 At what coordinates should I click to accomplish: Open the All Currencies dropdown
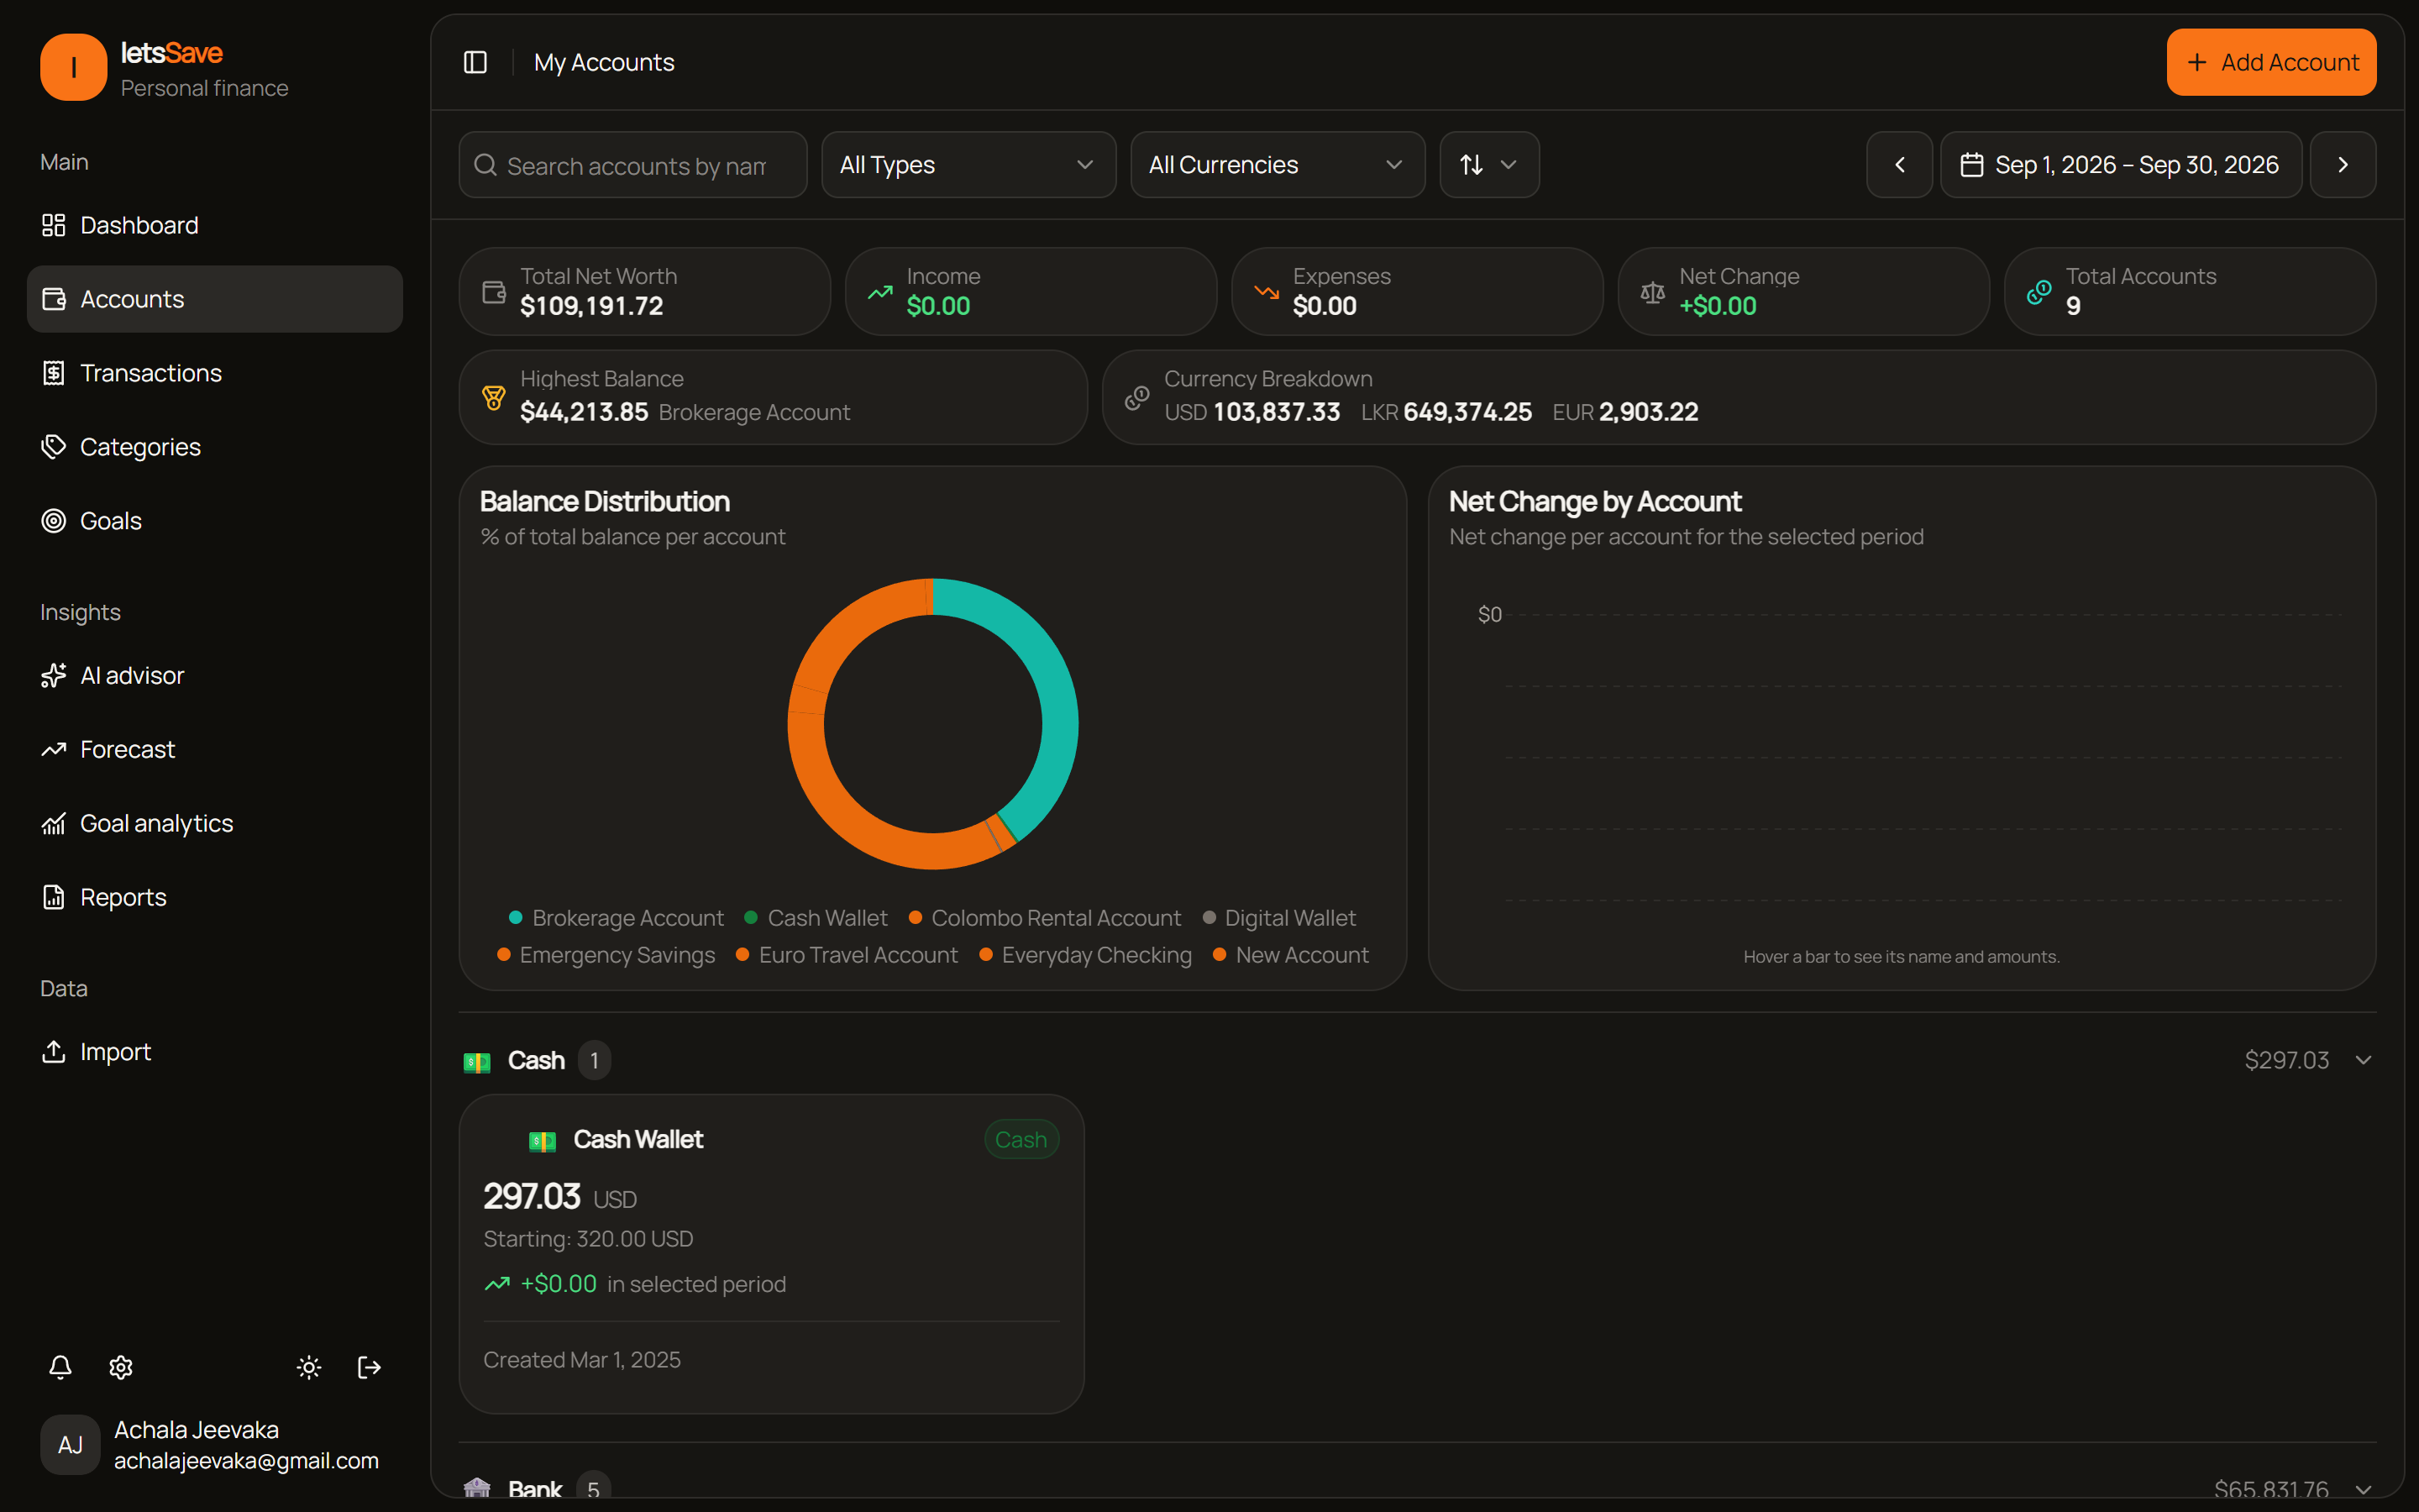coord(1278,165)
